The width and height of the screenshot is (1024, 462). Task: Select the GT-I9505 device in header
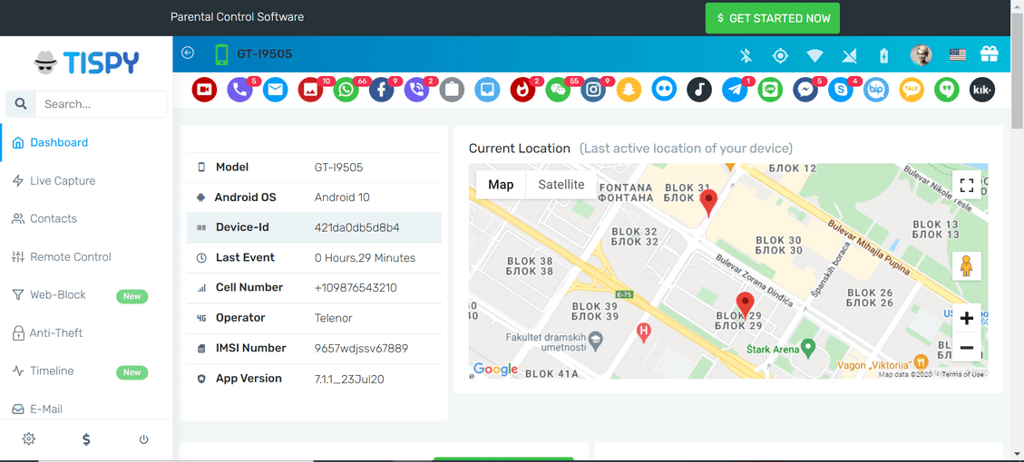[x=265, y=53]
